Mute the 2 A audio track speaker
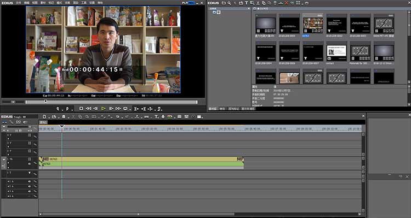The width and height of the screenshot is (411, 218). 30,186
